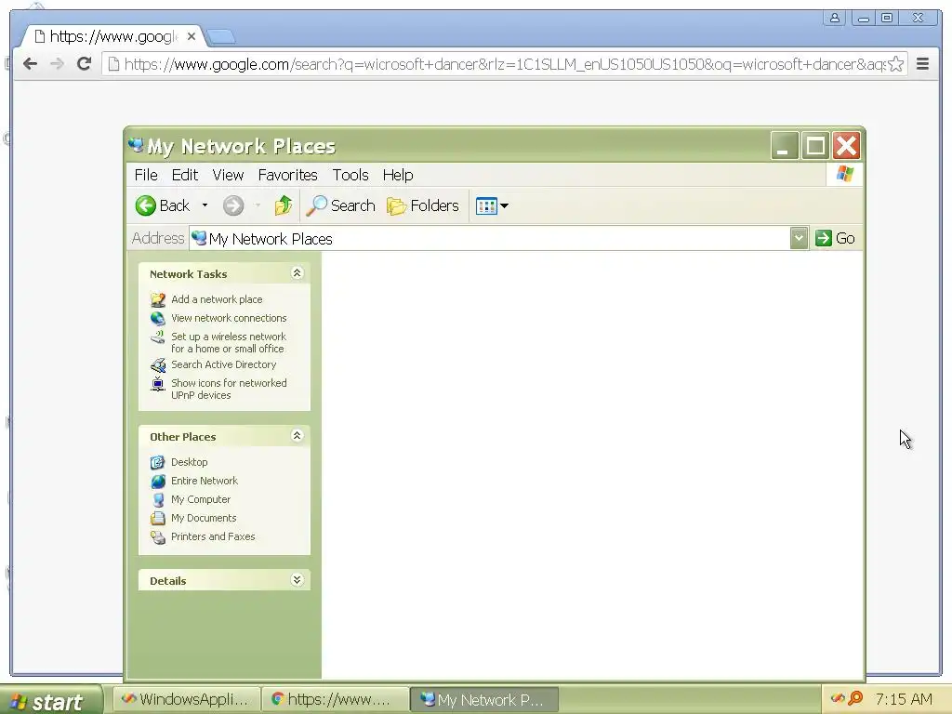Screen dimensions: 952x714
Task: Click the Entire Network globe icon
Action: (x=158, y=482)
